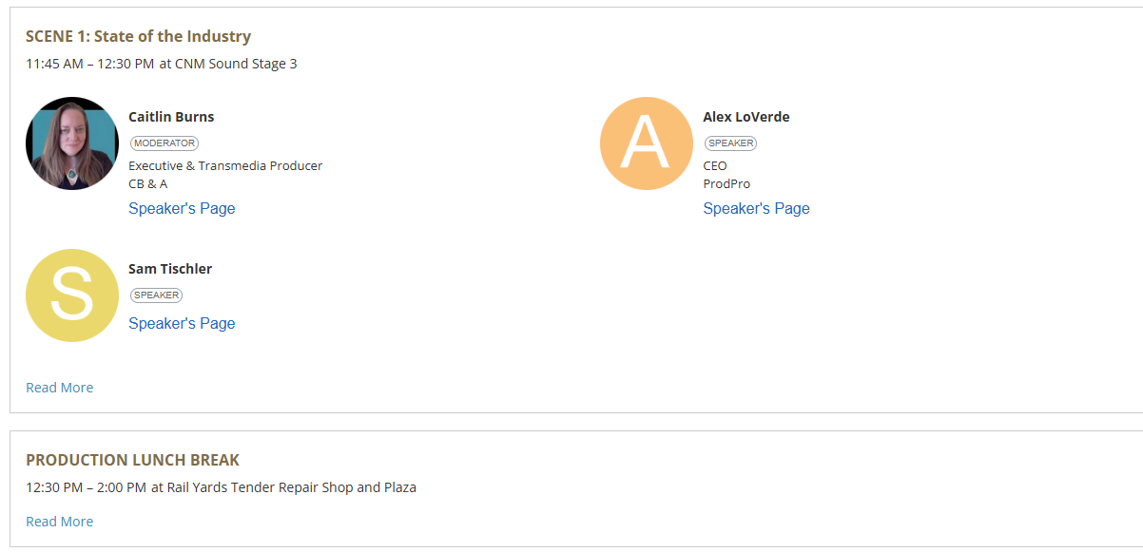Click Alex LoVerde's orange 'A' avatar
This screenshot has width=1143, height=552.
tap(647, 143)
